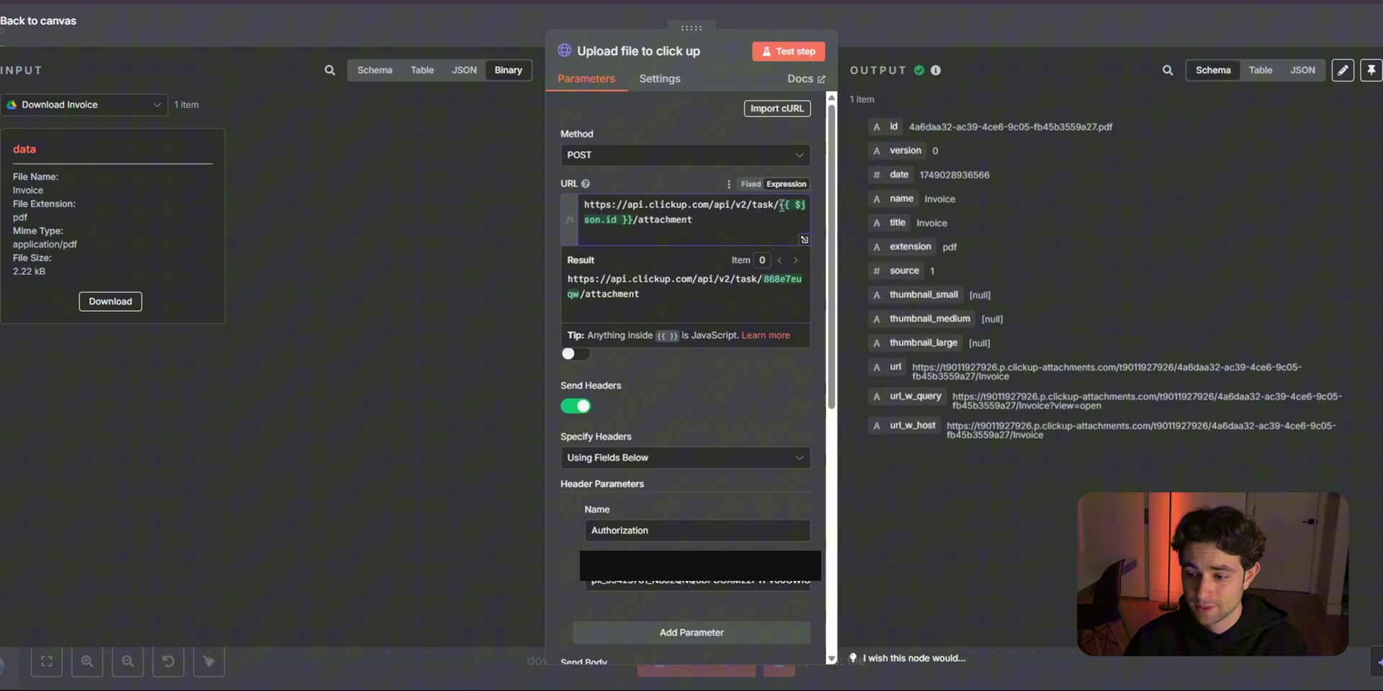1383x691 pixels.
Task: Click the reset zoom canvas icon
Action: point(168,661)
